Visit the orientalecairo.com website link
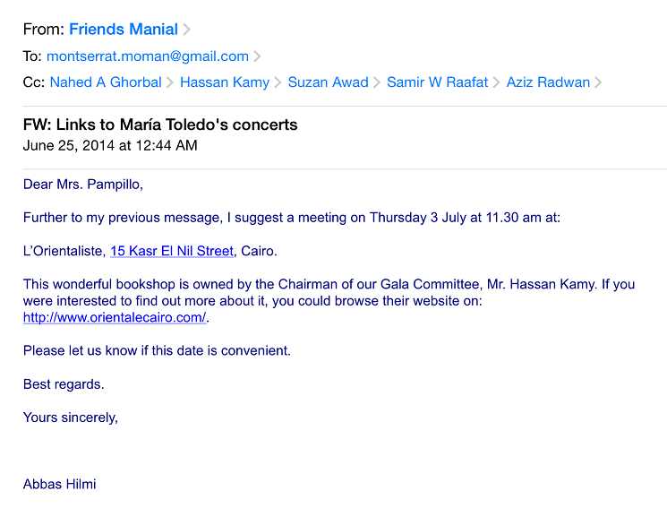The width and height of the screenshot is (667, 508). [x=115, y=317]
